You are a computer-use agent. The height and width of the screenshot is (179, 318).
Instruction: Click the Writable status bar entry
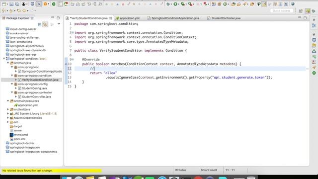180,170
